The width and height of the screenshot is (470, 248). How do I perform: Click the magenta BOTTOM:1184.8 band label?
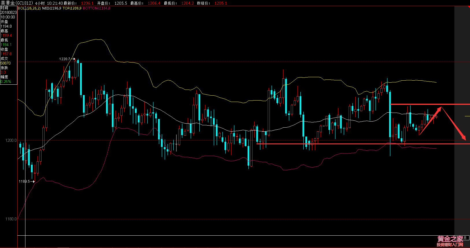point(96,8)
